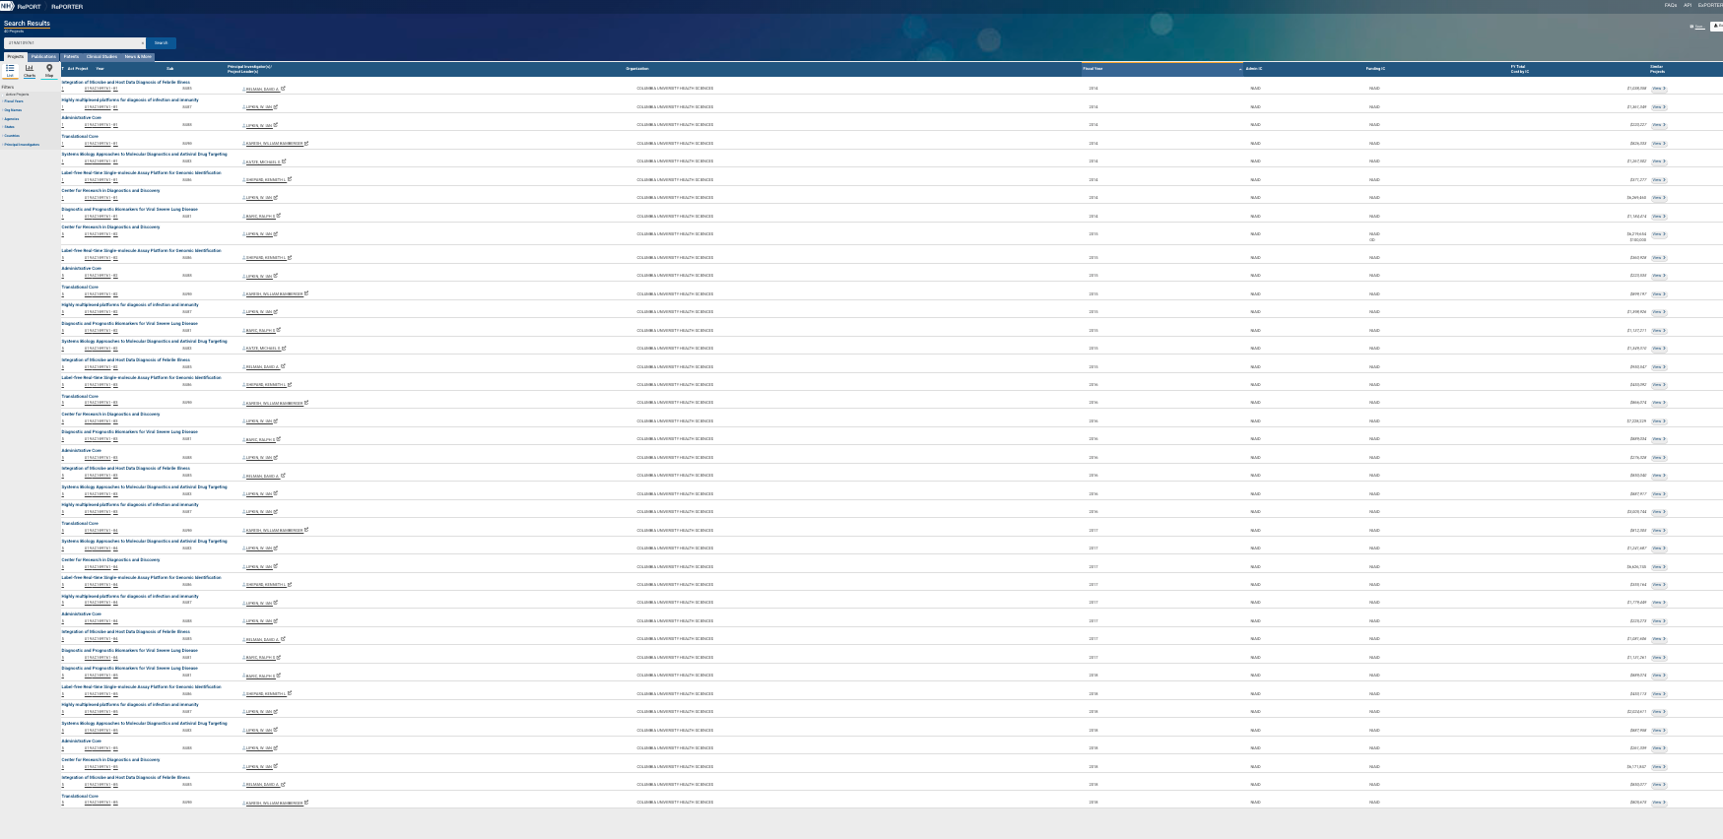Expand the Agencies filter
The image size is (1723, 839).
pos(11,119)
